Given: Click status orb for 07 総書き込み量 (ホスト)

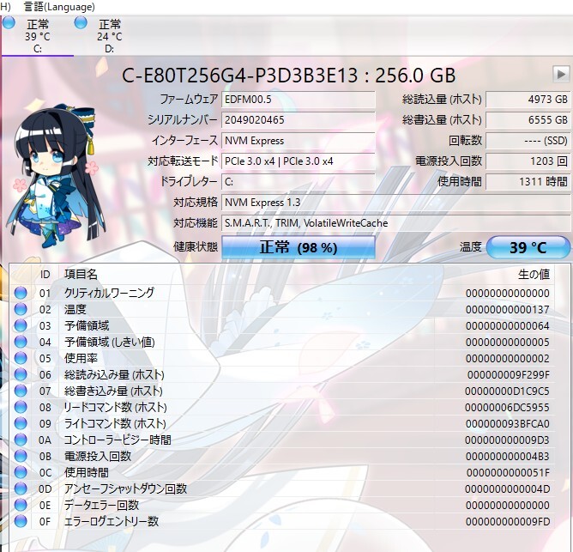Looking at the screenshot, I should [21, 391].
